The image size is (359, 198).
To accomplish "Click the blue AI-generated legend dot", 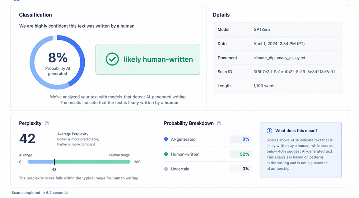I will 166,139.
